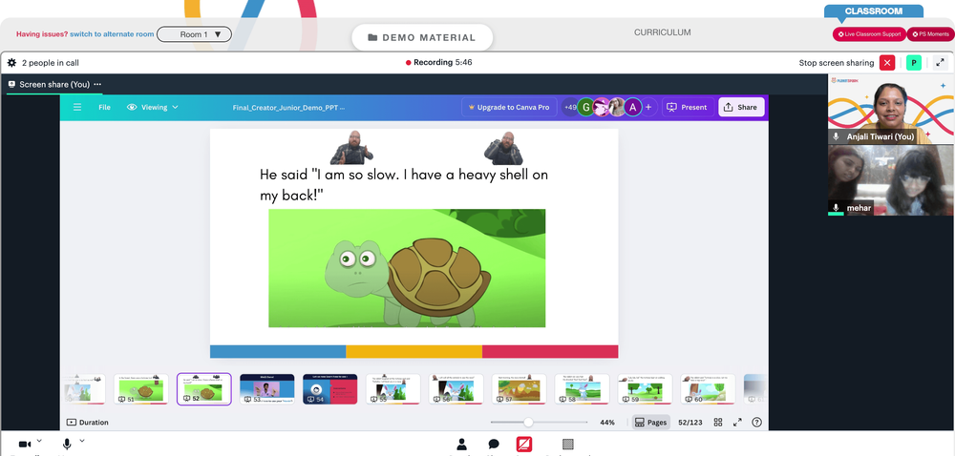The height and width of the screenshot is (456, 955).
Task: Enter Canva fullscreen mode icon
Action: tap(737, 422)
